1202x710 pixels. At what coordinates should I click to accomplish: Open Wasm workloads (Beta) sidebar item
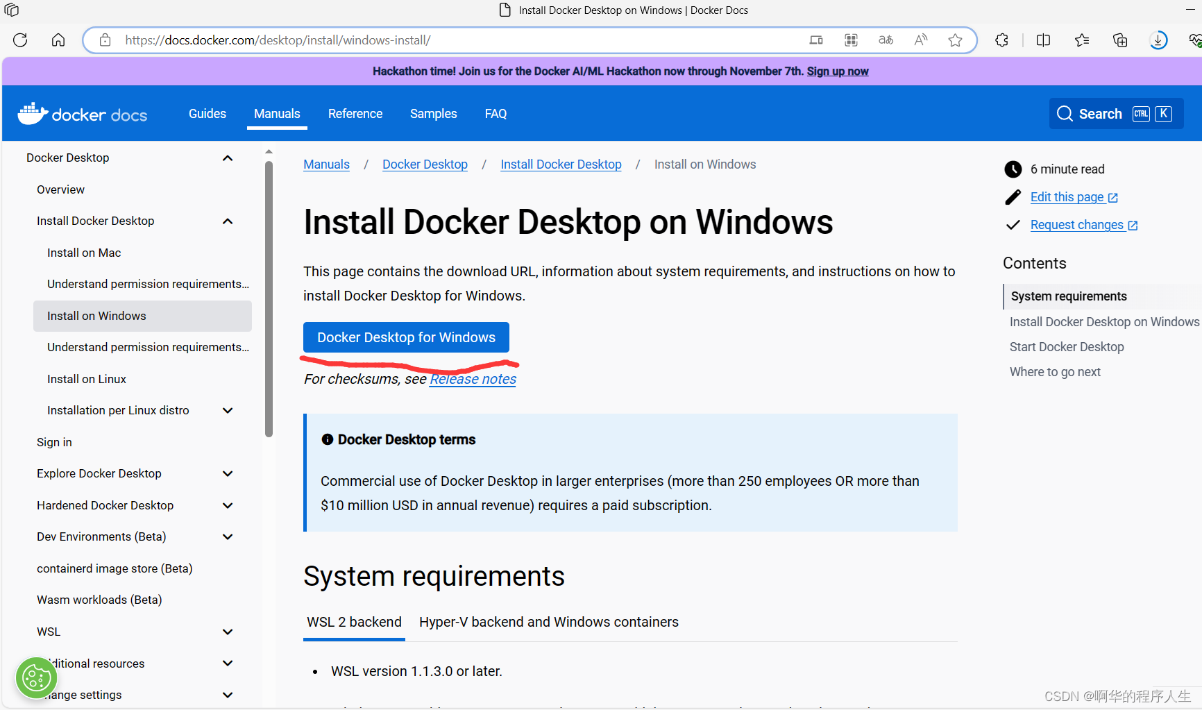[99, 600]
